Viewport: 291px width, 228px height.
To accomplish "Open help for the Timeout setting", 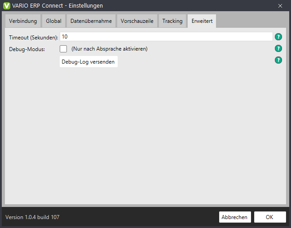I will (278, 37).
